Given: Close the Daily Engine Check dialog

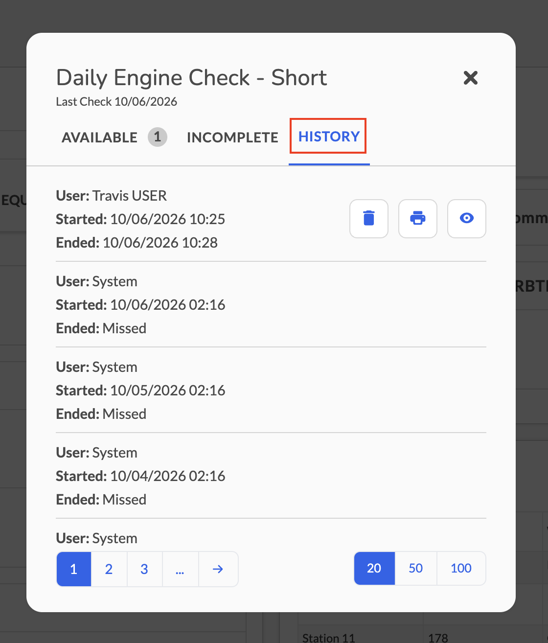Looking at the screenshot, I should tap(470, 77).
